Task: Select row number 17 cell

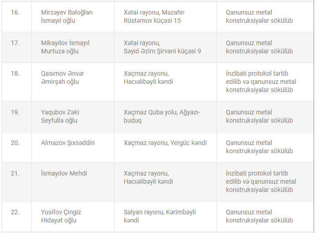Action: pos(16,47)
